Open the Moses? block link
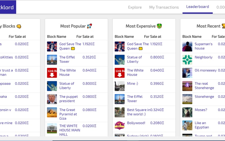 click(x=201, y=110)
